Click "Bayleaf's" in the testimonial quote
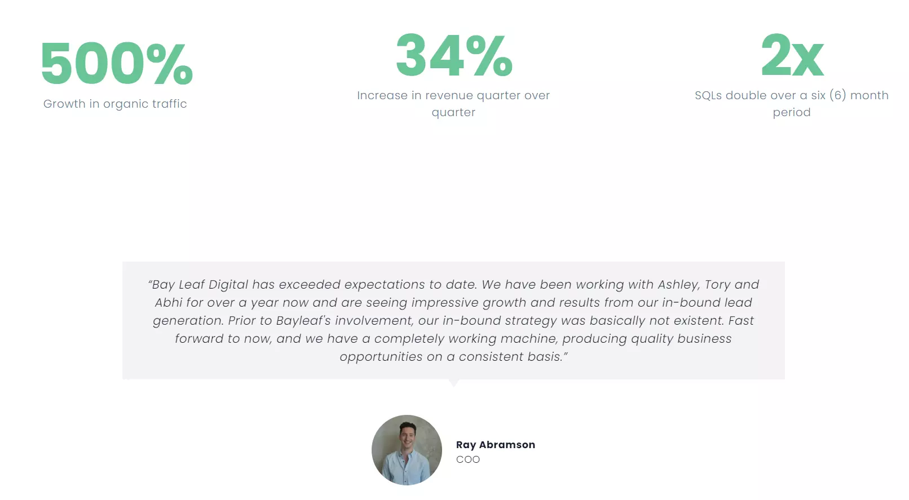 [x=303, y=321]
